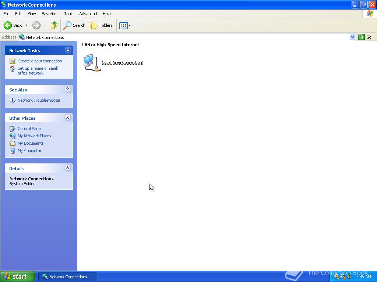Image resolution: width=377 pixels, height=282 pixels.
Task: Click Network Connections taskbar button
Action: [x=68, y=277]
